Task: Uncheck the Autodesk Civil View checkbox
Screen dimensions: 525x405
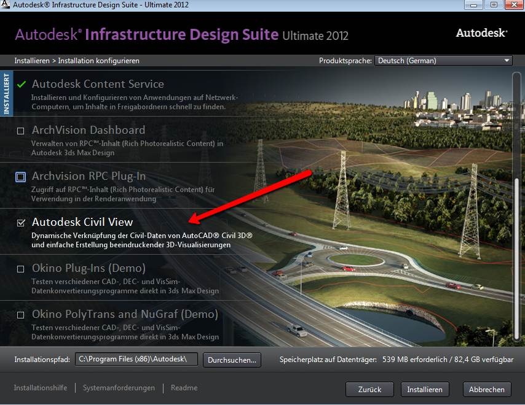Action: tap(21, 223)
